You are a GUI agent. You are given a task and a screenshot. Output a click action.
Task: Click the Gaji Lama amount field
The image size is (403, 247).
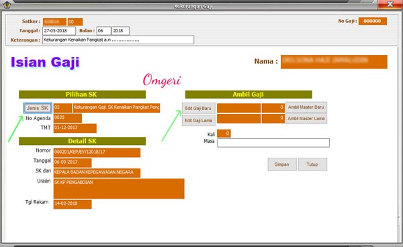(273, 119)
